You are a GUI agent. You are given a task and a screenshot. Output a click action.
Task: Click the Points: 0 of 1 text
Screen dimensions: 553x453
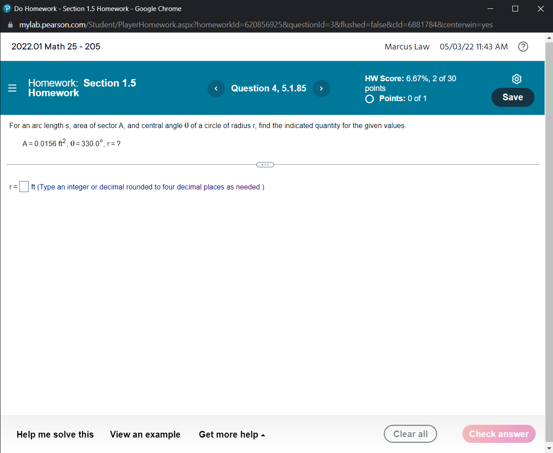point(403,98)
